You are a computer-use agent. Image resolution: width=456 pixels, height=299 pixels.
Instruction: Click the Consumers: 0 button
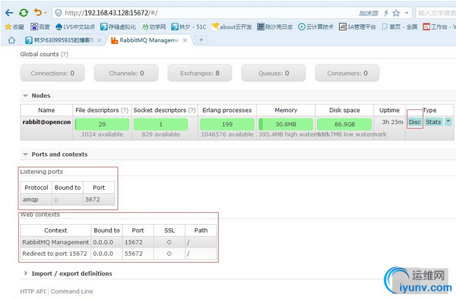[x=347, y=73]
